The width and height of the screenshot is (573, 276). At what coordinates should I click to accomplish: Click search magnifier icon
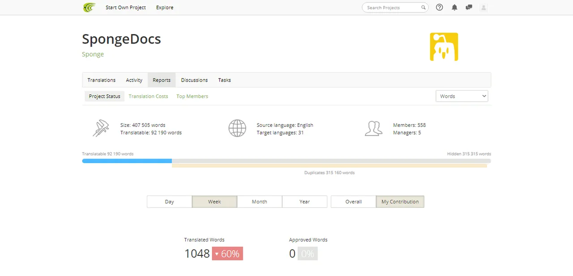pyautogui.click(x=423, y=7)
